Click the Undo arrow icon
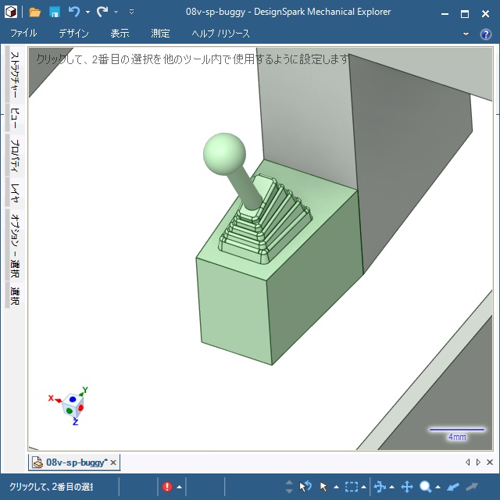500x500 pixels. pyautogui.click(x=74, y=12)
